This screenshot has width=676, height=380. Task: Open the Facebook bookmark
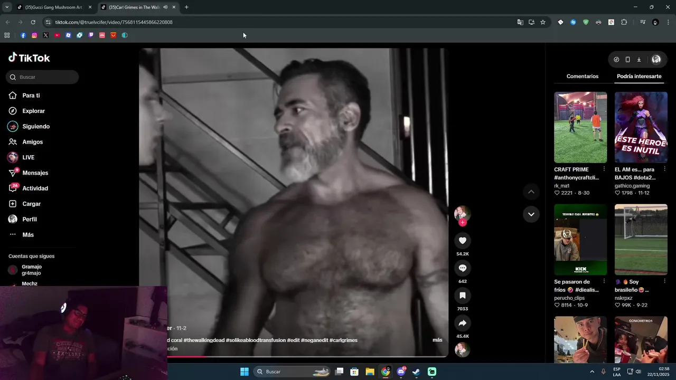click(x=23, y=35)
